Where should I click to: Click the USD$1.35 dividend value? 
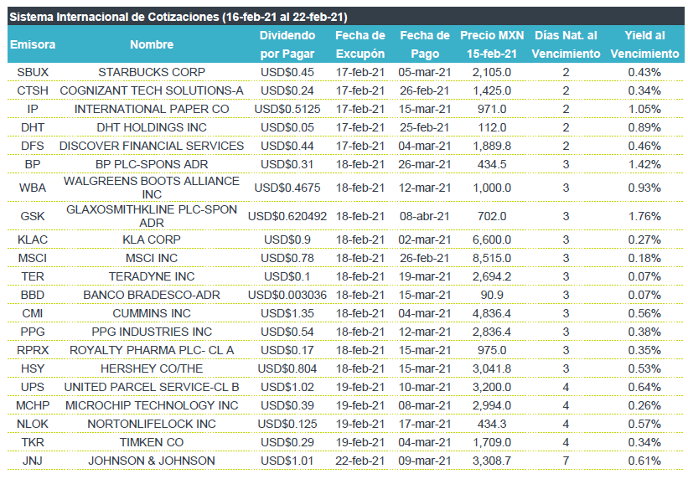[x=287, y=313]
